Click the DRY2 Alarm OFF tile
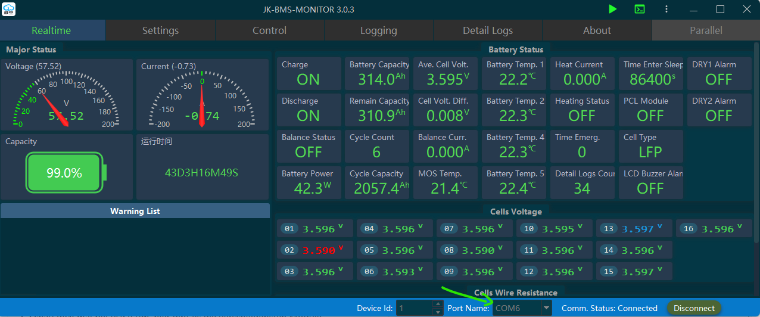Screen dimensions: 760x317 (719, 110)
